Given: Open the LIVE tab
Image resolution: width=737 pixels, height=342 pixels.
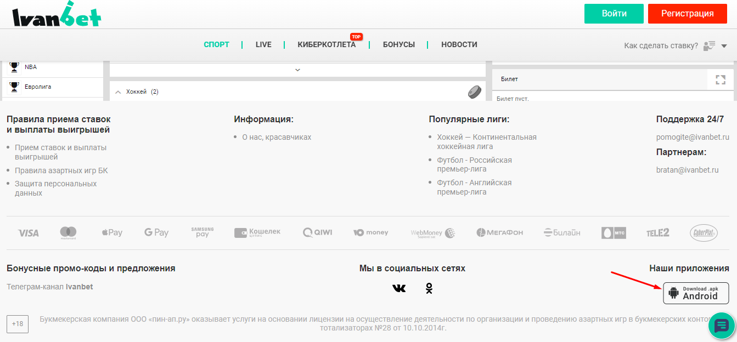Looking at the screenshot, I should [263, 44].
